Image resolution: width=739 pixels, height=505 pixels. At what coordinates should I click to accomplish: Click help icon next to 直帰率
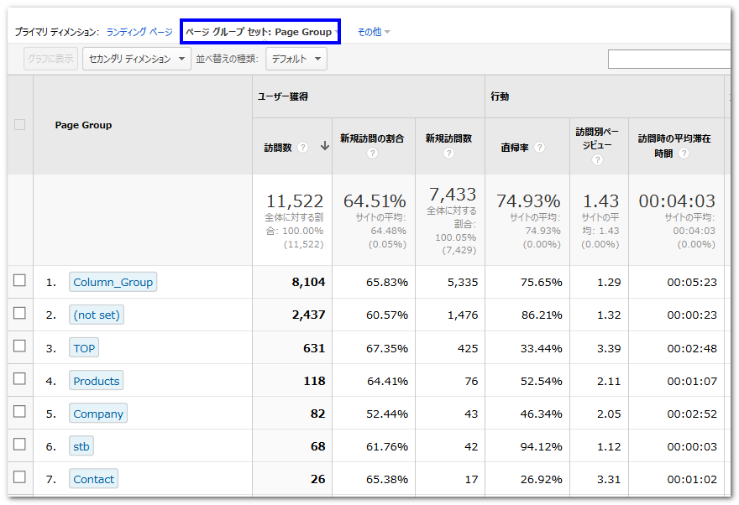coord(539,148)
